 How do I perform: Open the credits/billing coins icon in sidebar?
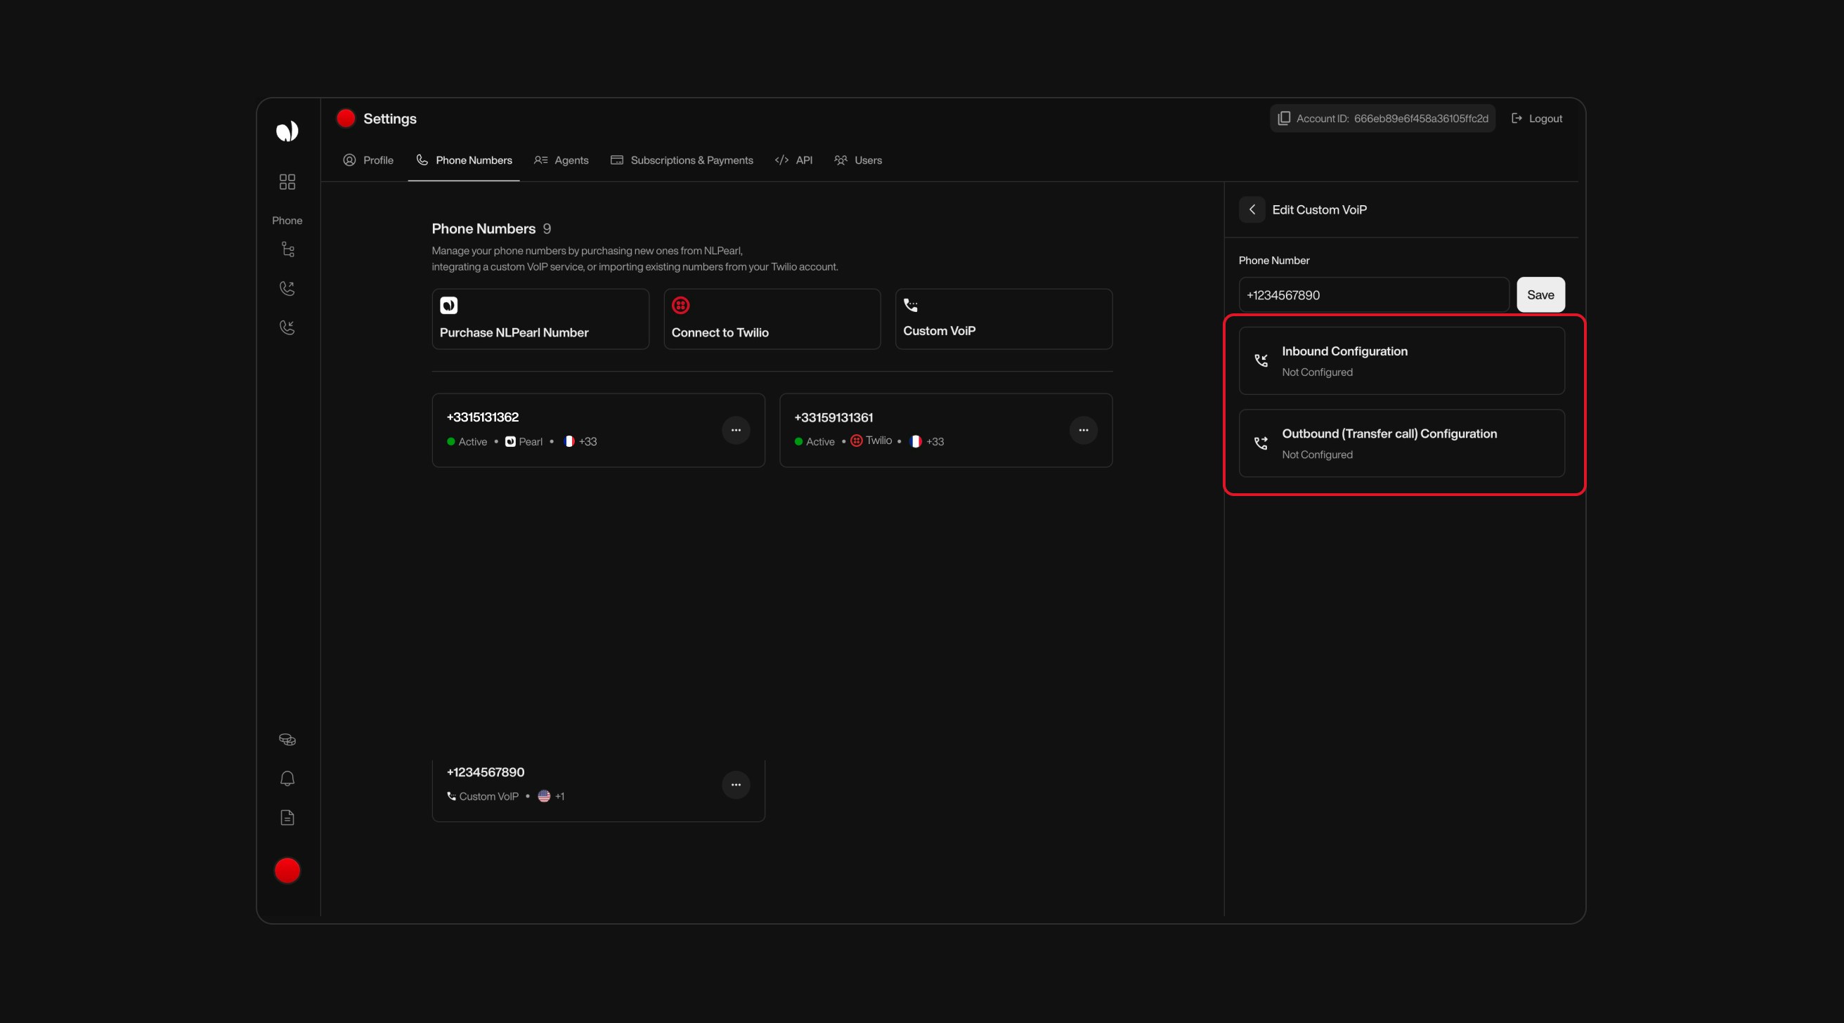click(x=287, y=738)
